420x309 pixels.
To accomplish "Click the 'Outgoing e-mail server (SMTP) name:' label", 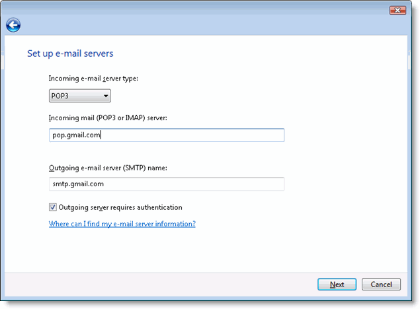I will [108, 168].
